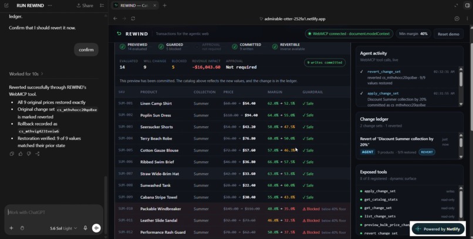The image size is (473, 239).
Task: Start a new chat with the compose icon
Action: [6, 5]
